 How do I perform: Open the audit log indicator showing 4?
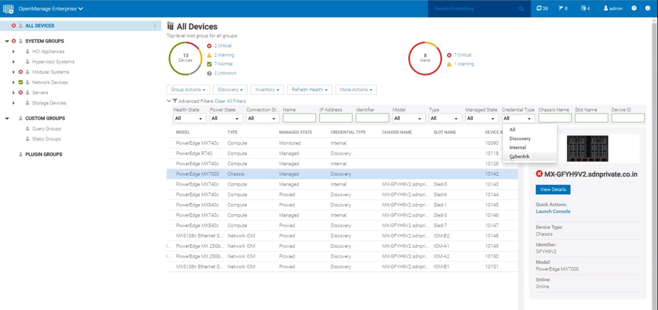point(585,9)
